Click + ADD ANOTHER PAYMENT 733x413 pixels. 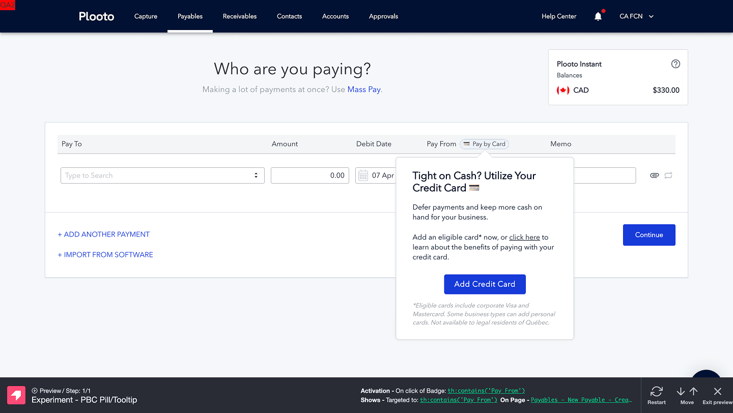point(104,234)
